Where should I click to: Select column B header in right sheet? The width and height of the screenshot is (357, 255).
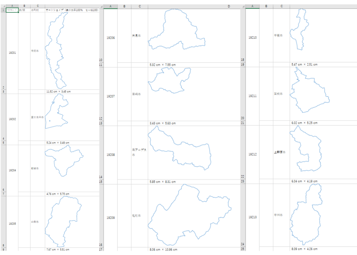266,6
